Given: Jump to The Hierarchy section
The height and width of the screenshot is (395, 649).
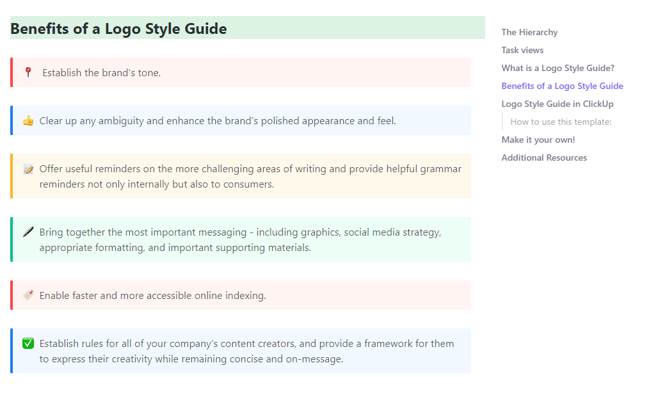Looking at the screenshot, I should (529, 32).
